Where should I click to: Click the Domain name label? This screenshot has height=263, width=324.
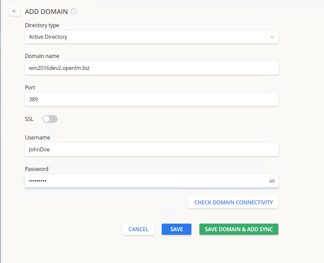click(x=42, y=56)
